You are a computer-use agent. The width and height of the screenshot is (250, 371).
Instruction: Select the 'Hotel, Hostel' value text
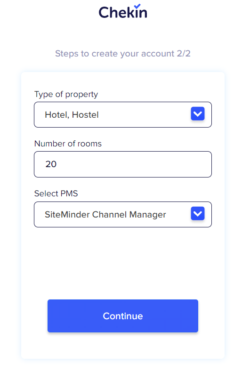point(72,115)
